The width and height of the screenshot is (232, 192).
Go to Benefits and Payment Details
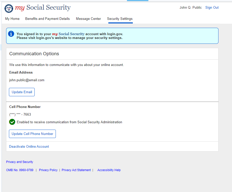(47, 19)
